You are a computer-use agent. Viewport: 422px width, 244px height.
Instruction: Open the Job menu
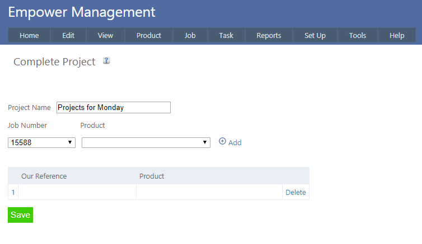(x=190, y=35)
